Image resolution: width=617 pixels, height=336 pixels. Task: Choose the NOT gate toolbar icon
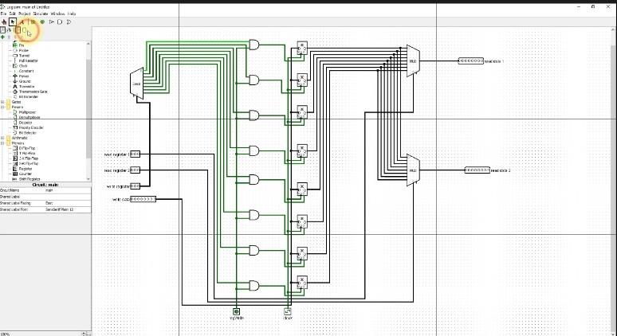[51, 22]
